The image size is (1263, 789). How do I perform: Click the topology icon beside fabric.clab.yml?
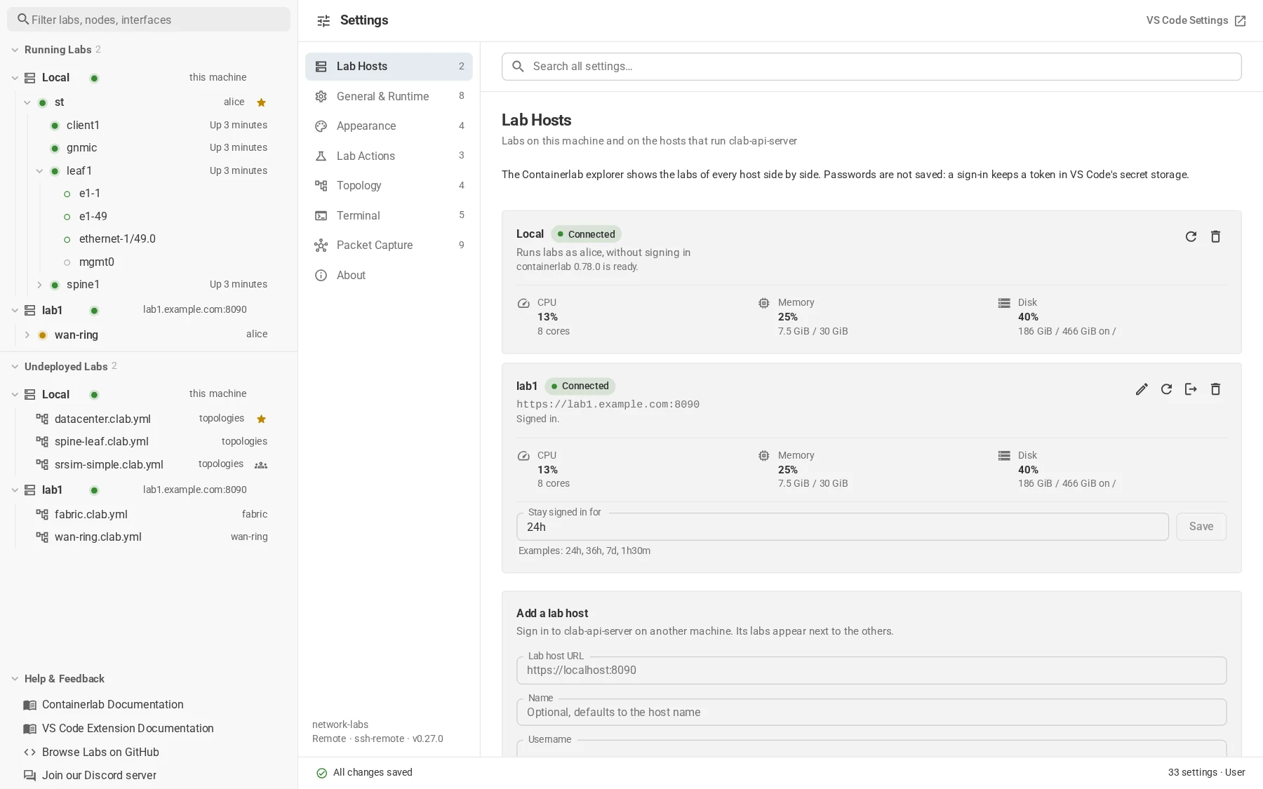42,515
